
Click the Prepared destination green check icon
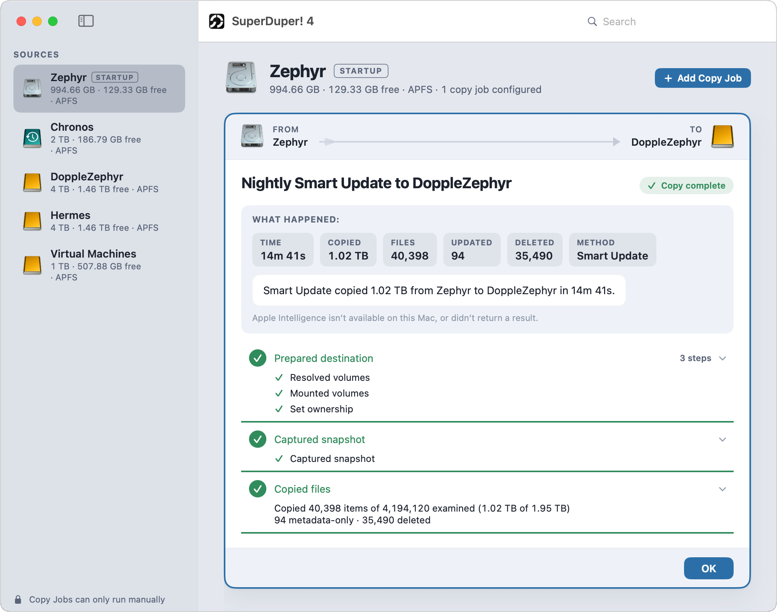tap(258, 358)
